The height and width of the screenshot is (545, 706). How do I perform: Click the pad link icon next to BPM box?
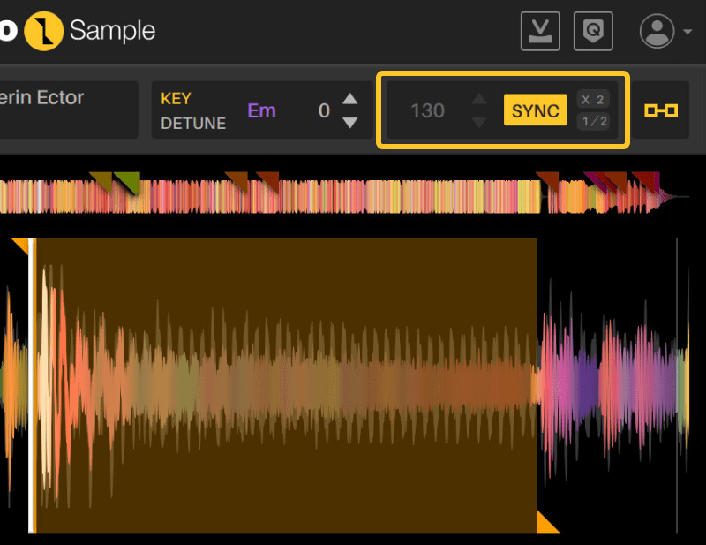coord(661,110)
